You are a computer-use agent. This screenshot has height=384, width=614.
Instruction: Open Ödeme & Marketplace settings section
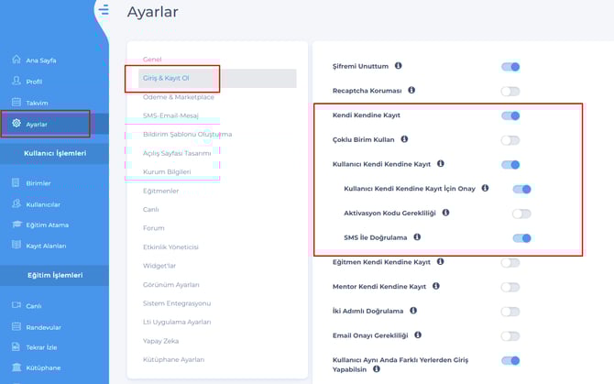pos(179,97)
